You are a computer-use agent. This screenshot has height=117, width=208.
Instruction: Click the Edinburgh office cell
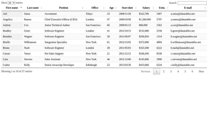pos(95,65)
